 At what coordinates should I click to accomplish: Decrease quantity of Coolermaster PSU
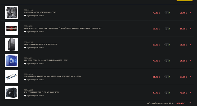click(x=164, y=93)
